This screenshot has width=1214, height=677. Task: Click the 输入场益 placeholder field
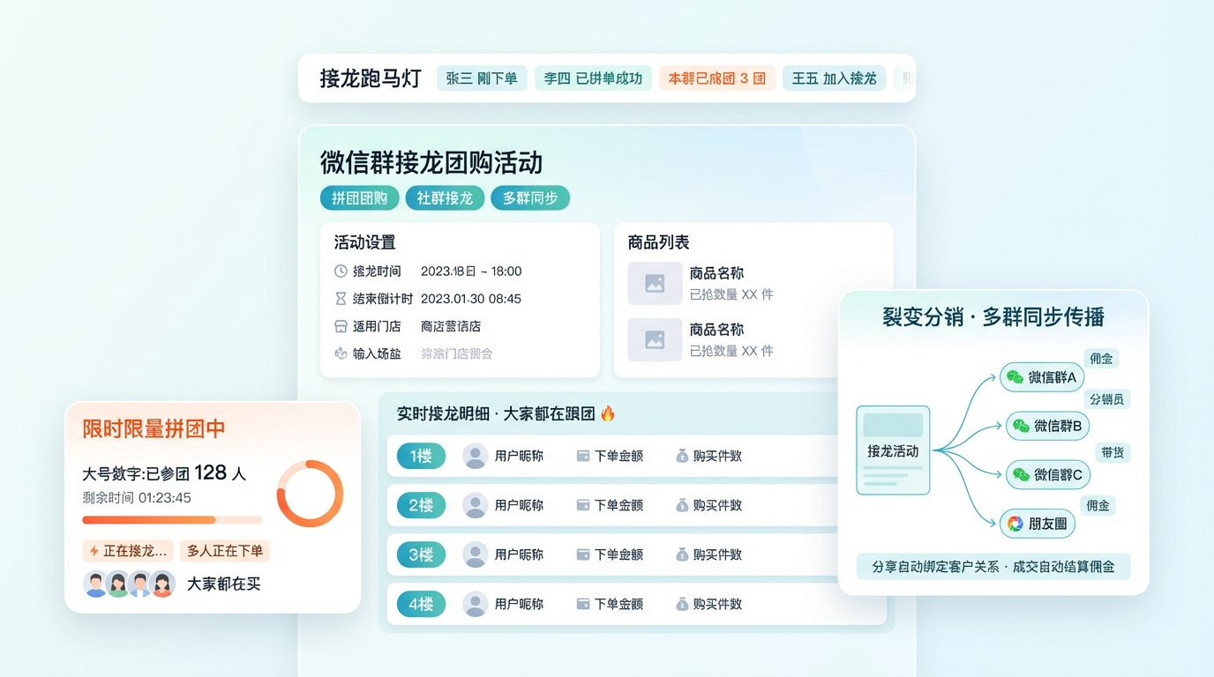[x=456, y=353]
